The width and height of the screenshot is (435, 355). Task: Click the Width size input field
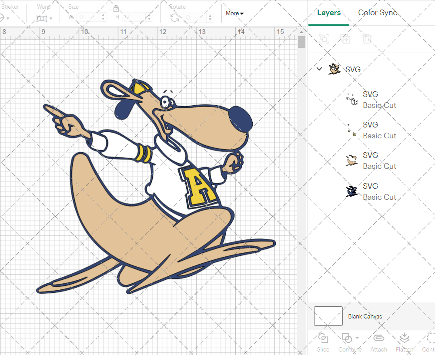tap(88, 17)
